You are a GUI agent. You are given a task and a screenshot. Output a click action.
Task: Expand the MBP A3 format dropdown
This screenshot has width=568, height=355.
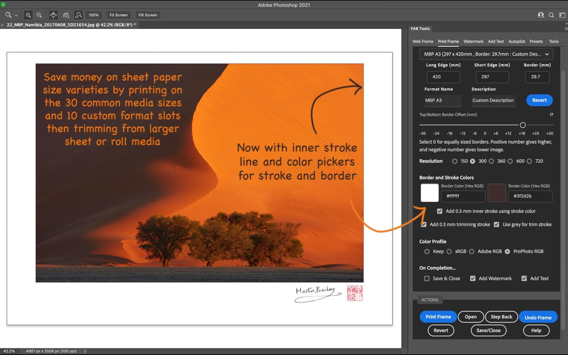486,54
